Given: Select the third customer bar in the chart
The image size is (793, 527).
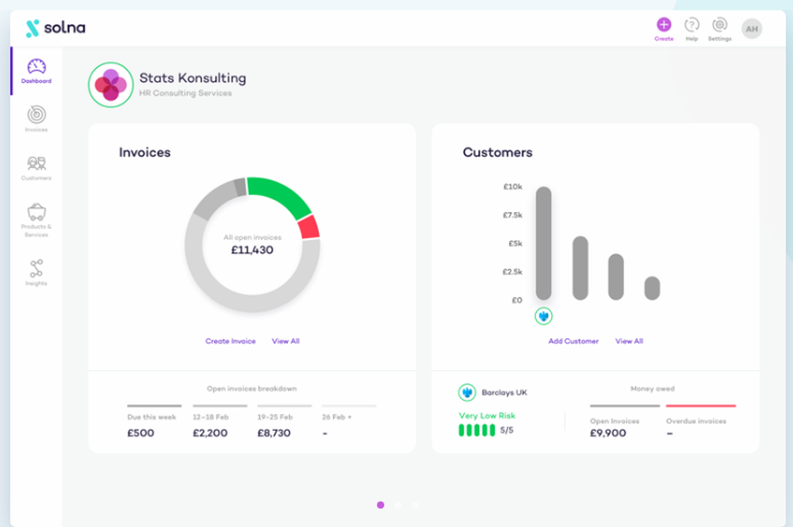Looking at the screenshot, I should click(x=616, y=277).
